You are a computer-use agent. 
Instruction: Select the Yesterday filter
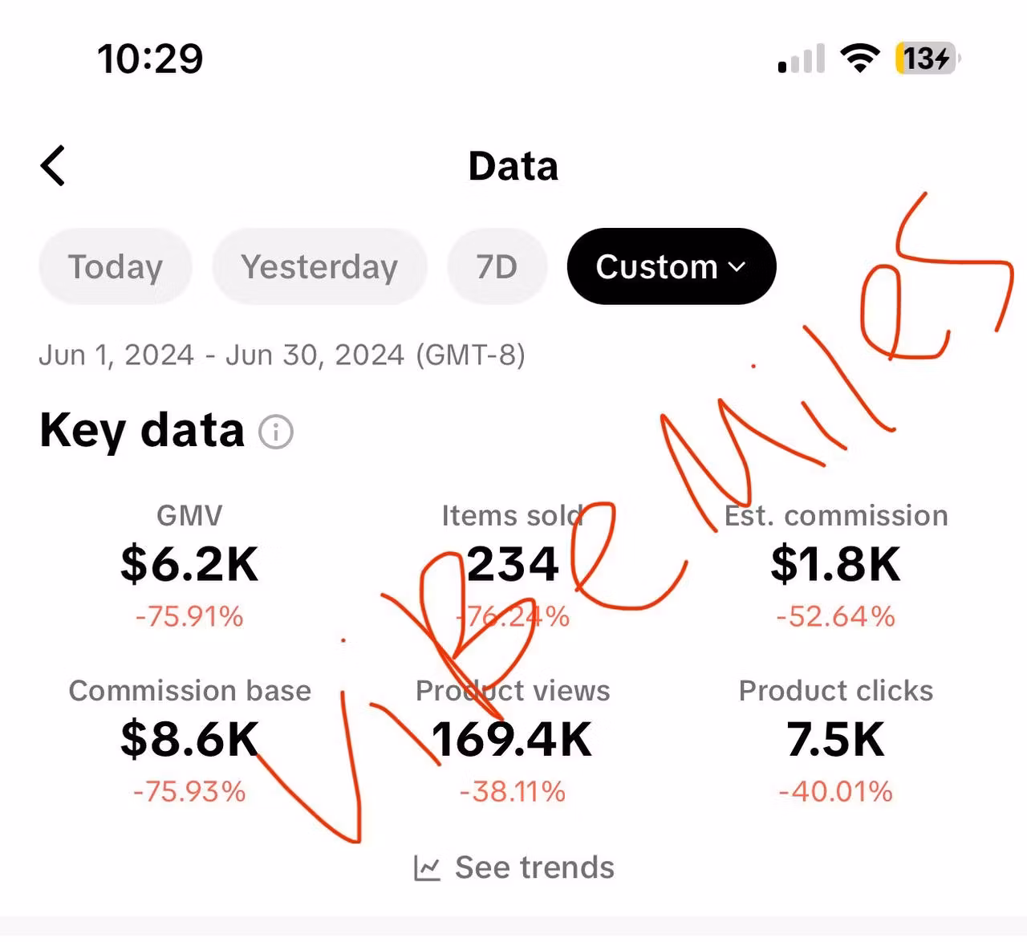tap(319, 266)
